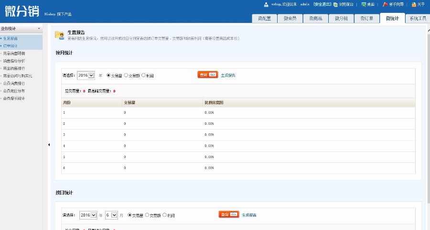Open 浏览前台 storefront link in header
The width and height of the screenshot is (430, 230).
[x=344, y=4]
